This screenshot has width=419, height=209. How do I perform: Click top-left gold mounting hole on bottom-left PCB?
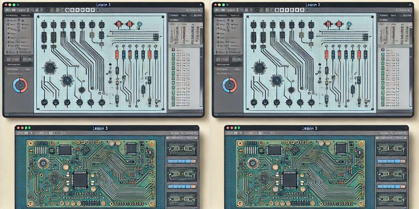pos(30,144)
